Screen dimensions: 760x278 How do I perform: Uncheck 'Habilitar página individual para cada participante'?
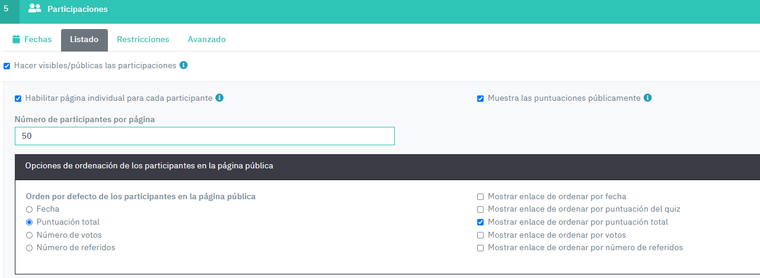tap(18, 98)
